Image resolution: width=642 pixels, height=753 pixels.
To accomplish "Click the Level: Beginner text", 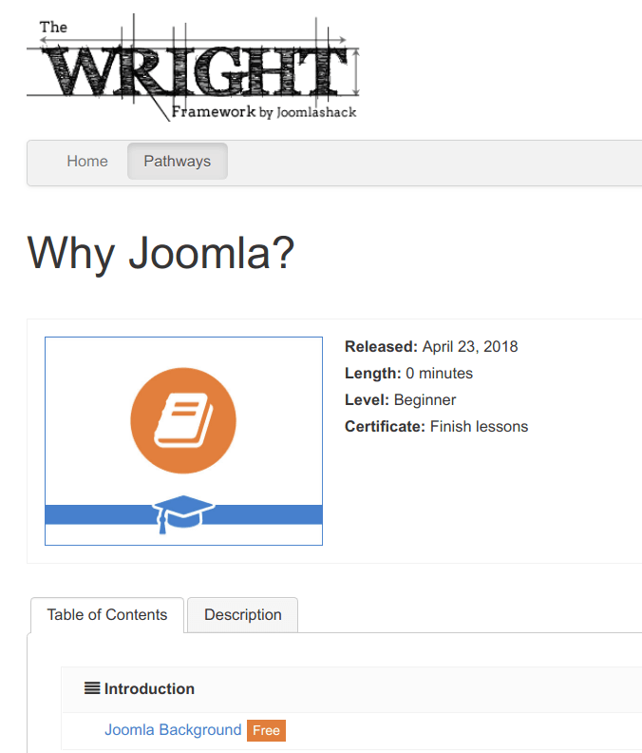I will [x=400, y=400].
